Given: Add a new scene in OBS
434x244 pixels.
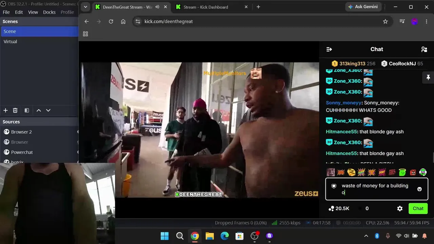Looking at the screenshot, I should (5, 110).
